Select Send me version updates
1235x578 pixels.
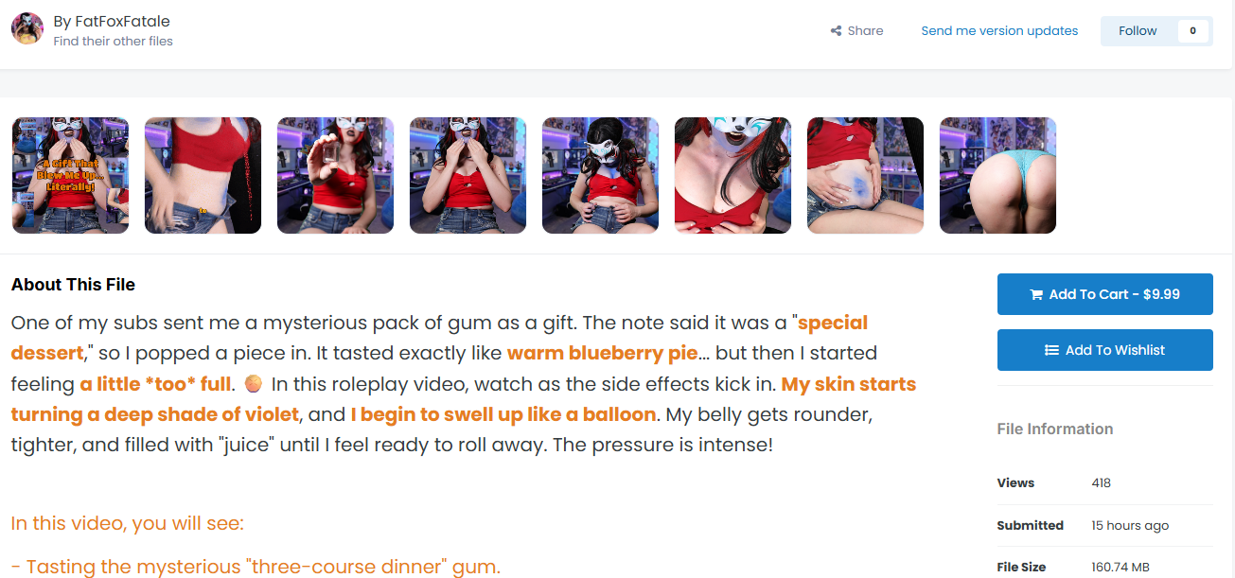click(x=999, y=31)
